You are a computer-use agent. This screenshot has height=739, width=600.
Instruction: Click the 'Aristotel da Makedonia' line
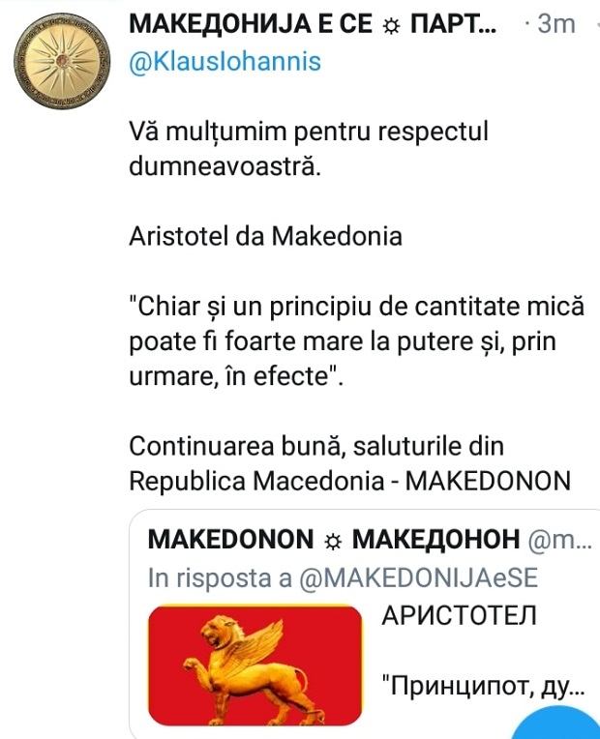[x=265, y=236]
